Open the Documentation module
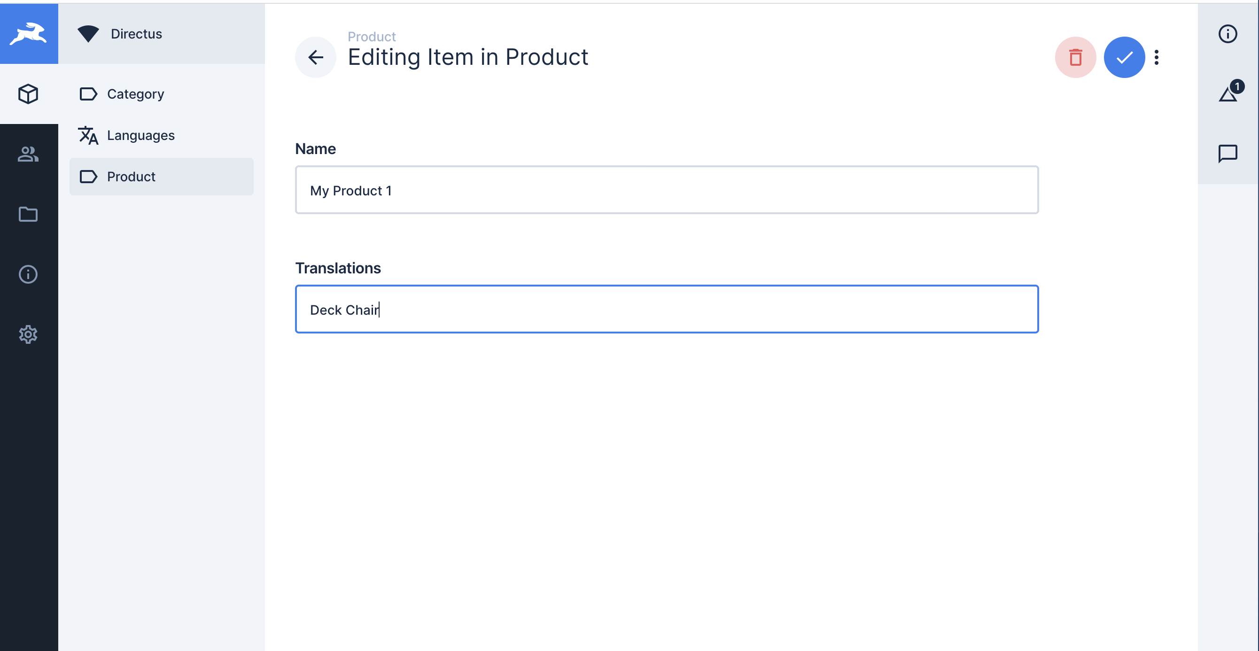Image resolution: width=1259 pixels, height=651 pixels. (x=29, y=274)
